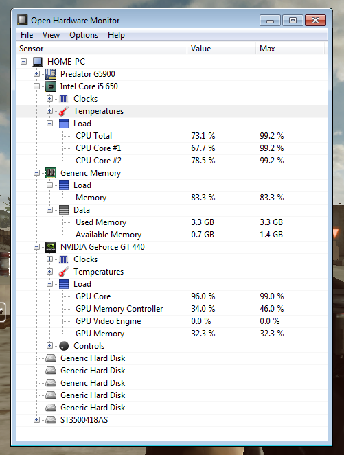Click the GPU Clocks waveform icon
Image resolution: width=344 pixels, height=455 pixels.
pyautogui.click(x=64, y=259)
